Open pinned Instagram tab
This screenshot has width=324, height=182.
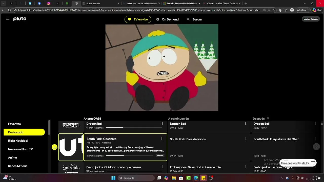tap(49, 4)
